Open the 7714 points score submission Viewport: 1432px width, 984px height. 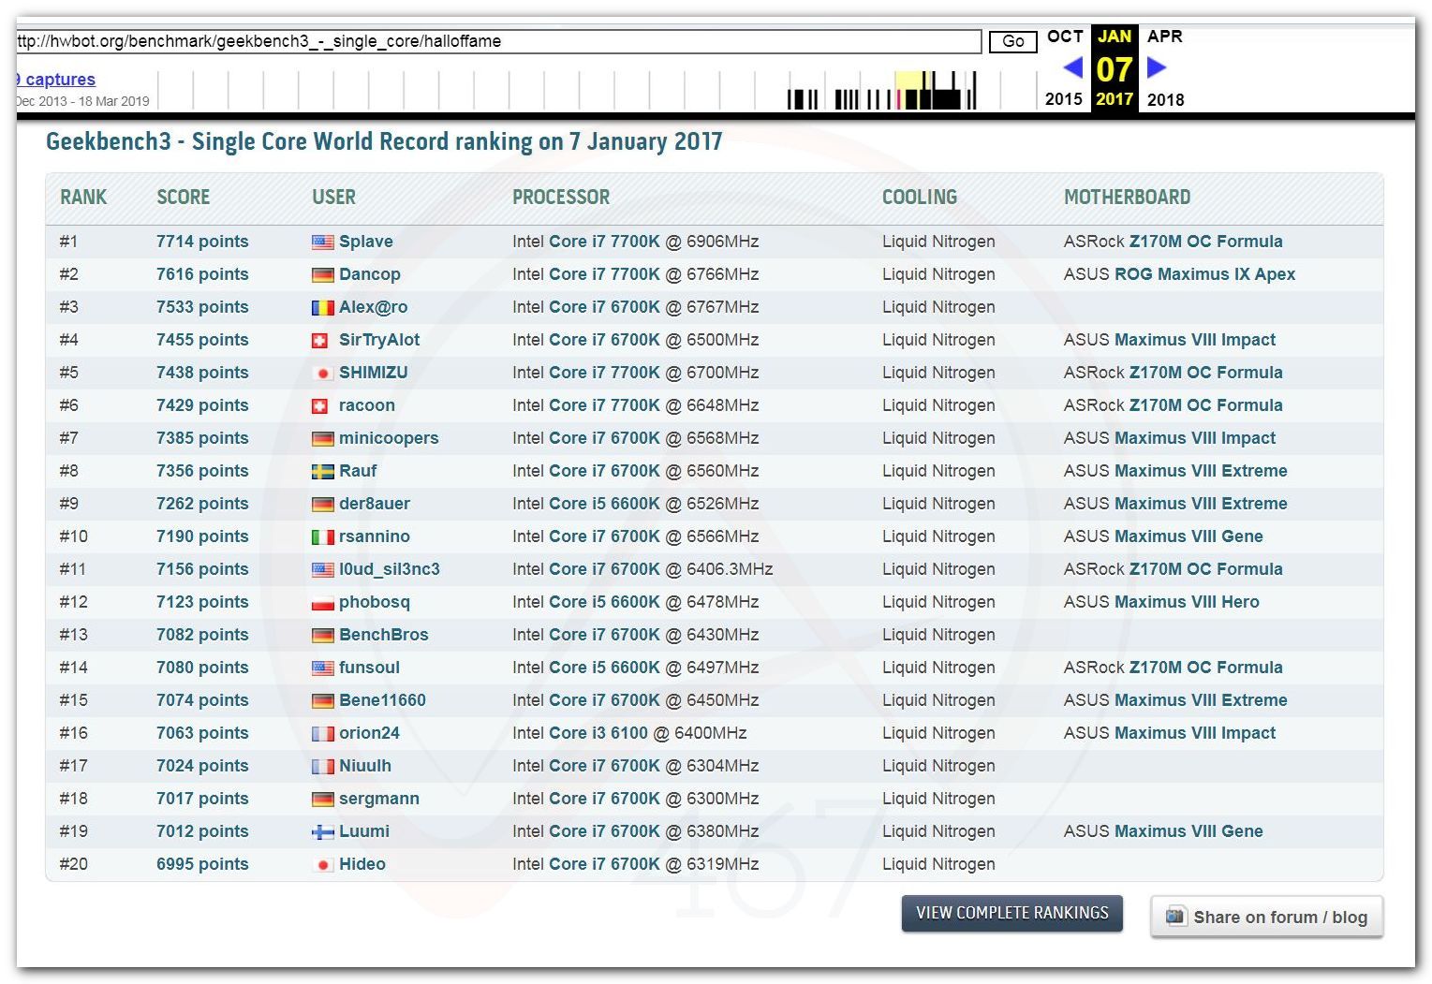[x=202, y=242]
